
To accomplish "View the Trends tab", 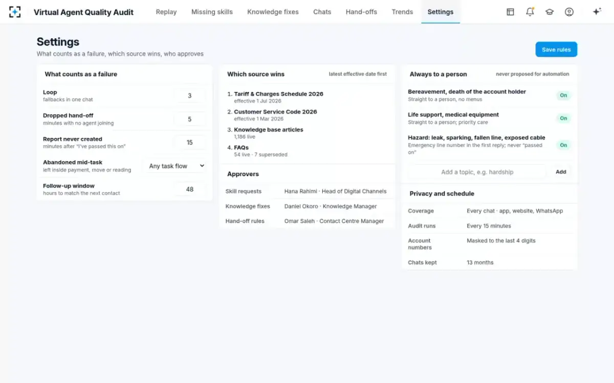I will (402, 12).
